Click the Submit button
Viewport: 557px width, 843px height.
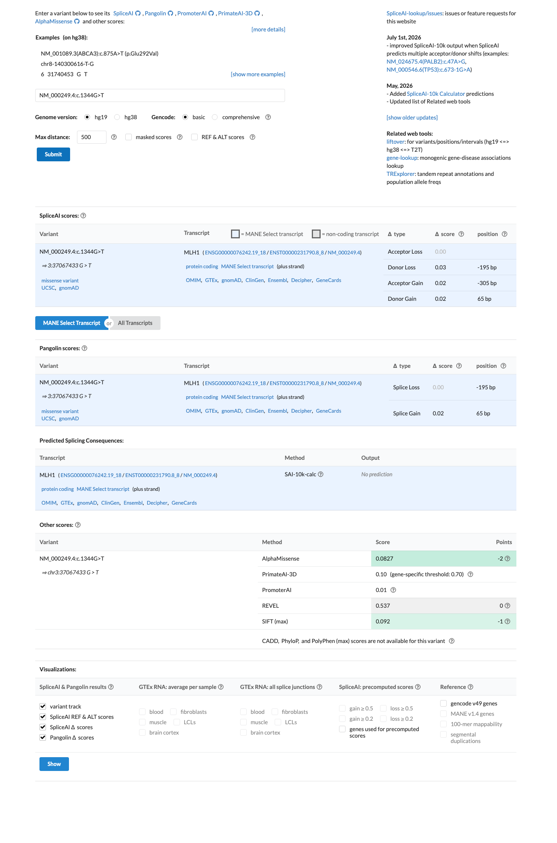pos(53,154)
